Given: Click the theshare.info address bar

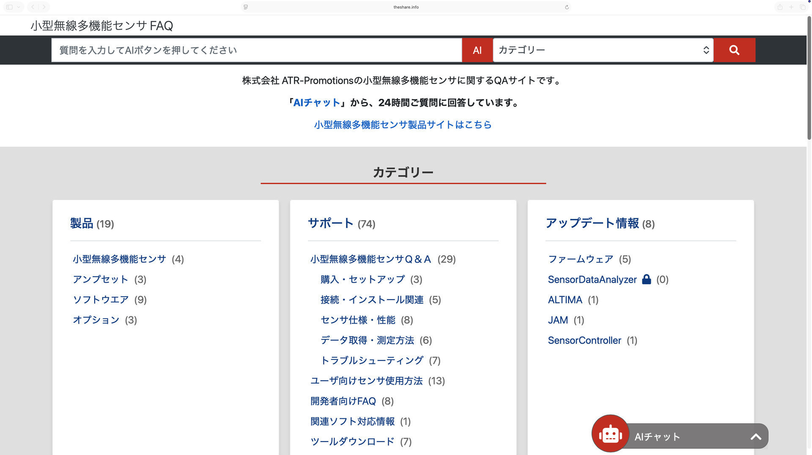Looking at the screenshot, I should click(406, 7).
